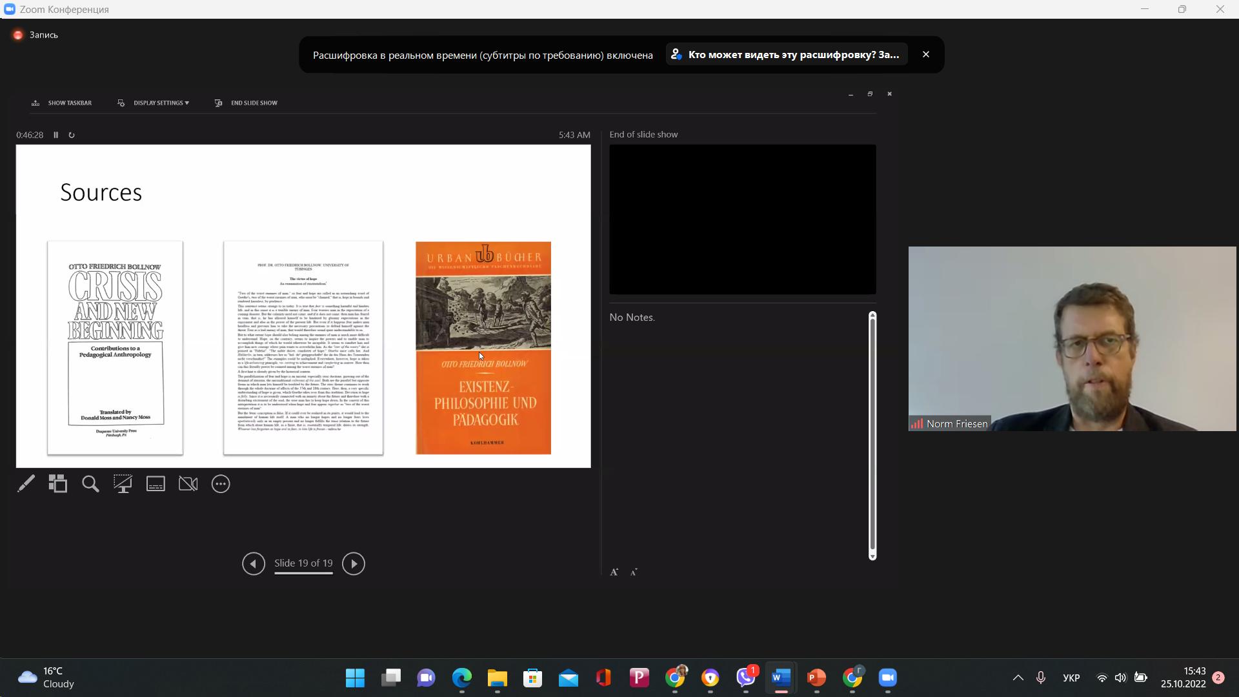Switch to Microsoft Word on taskbar
This screenshot has height=697, width=1239.
781,678
